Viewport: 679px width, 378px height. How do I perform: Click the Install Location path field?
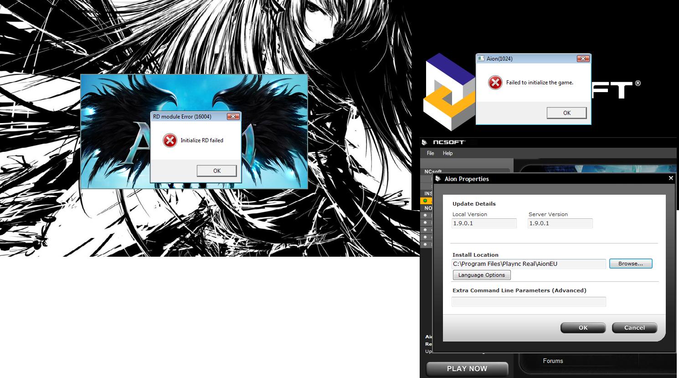click(x=529, y=264)
